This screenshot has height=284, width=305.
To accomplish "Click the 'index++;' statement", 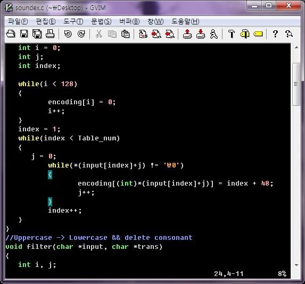I will click(65, 211).
